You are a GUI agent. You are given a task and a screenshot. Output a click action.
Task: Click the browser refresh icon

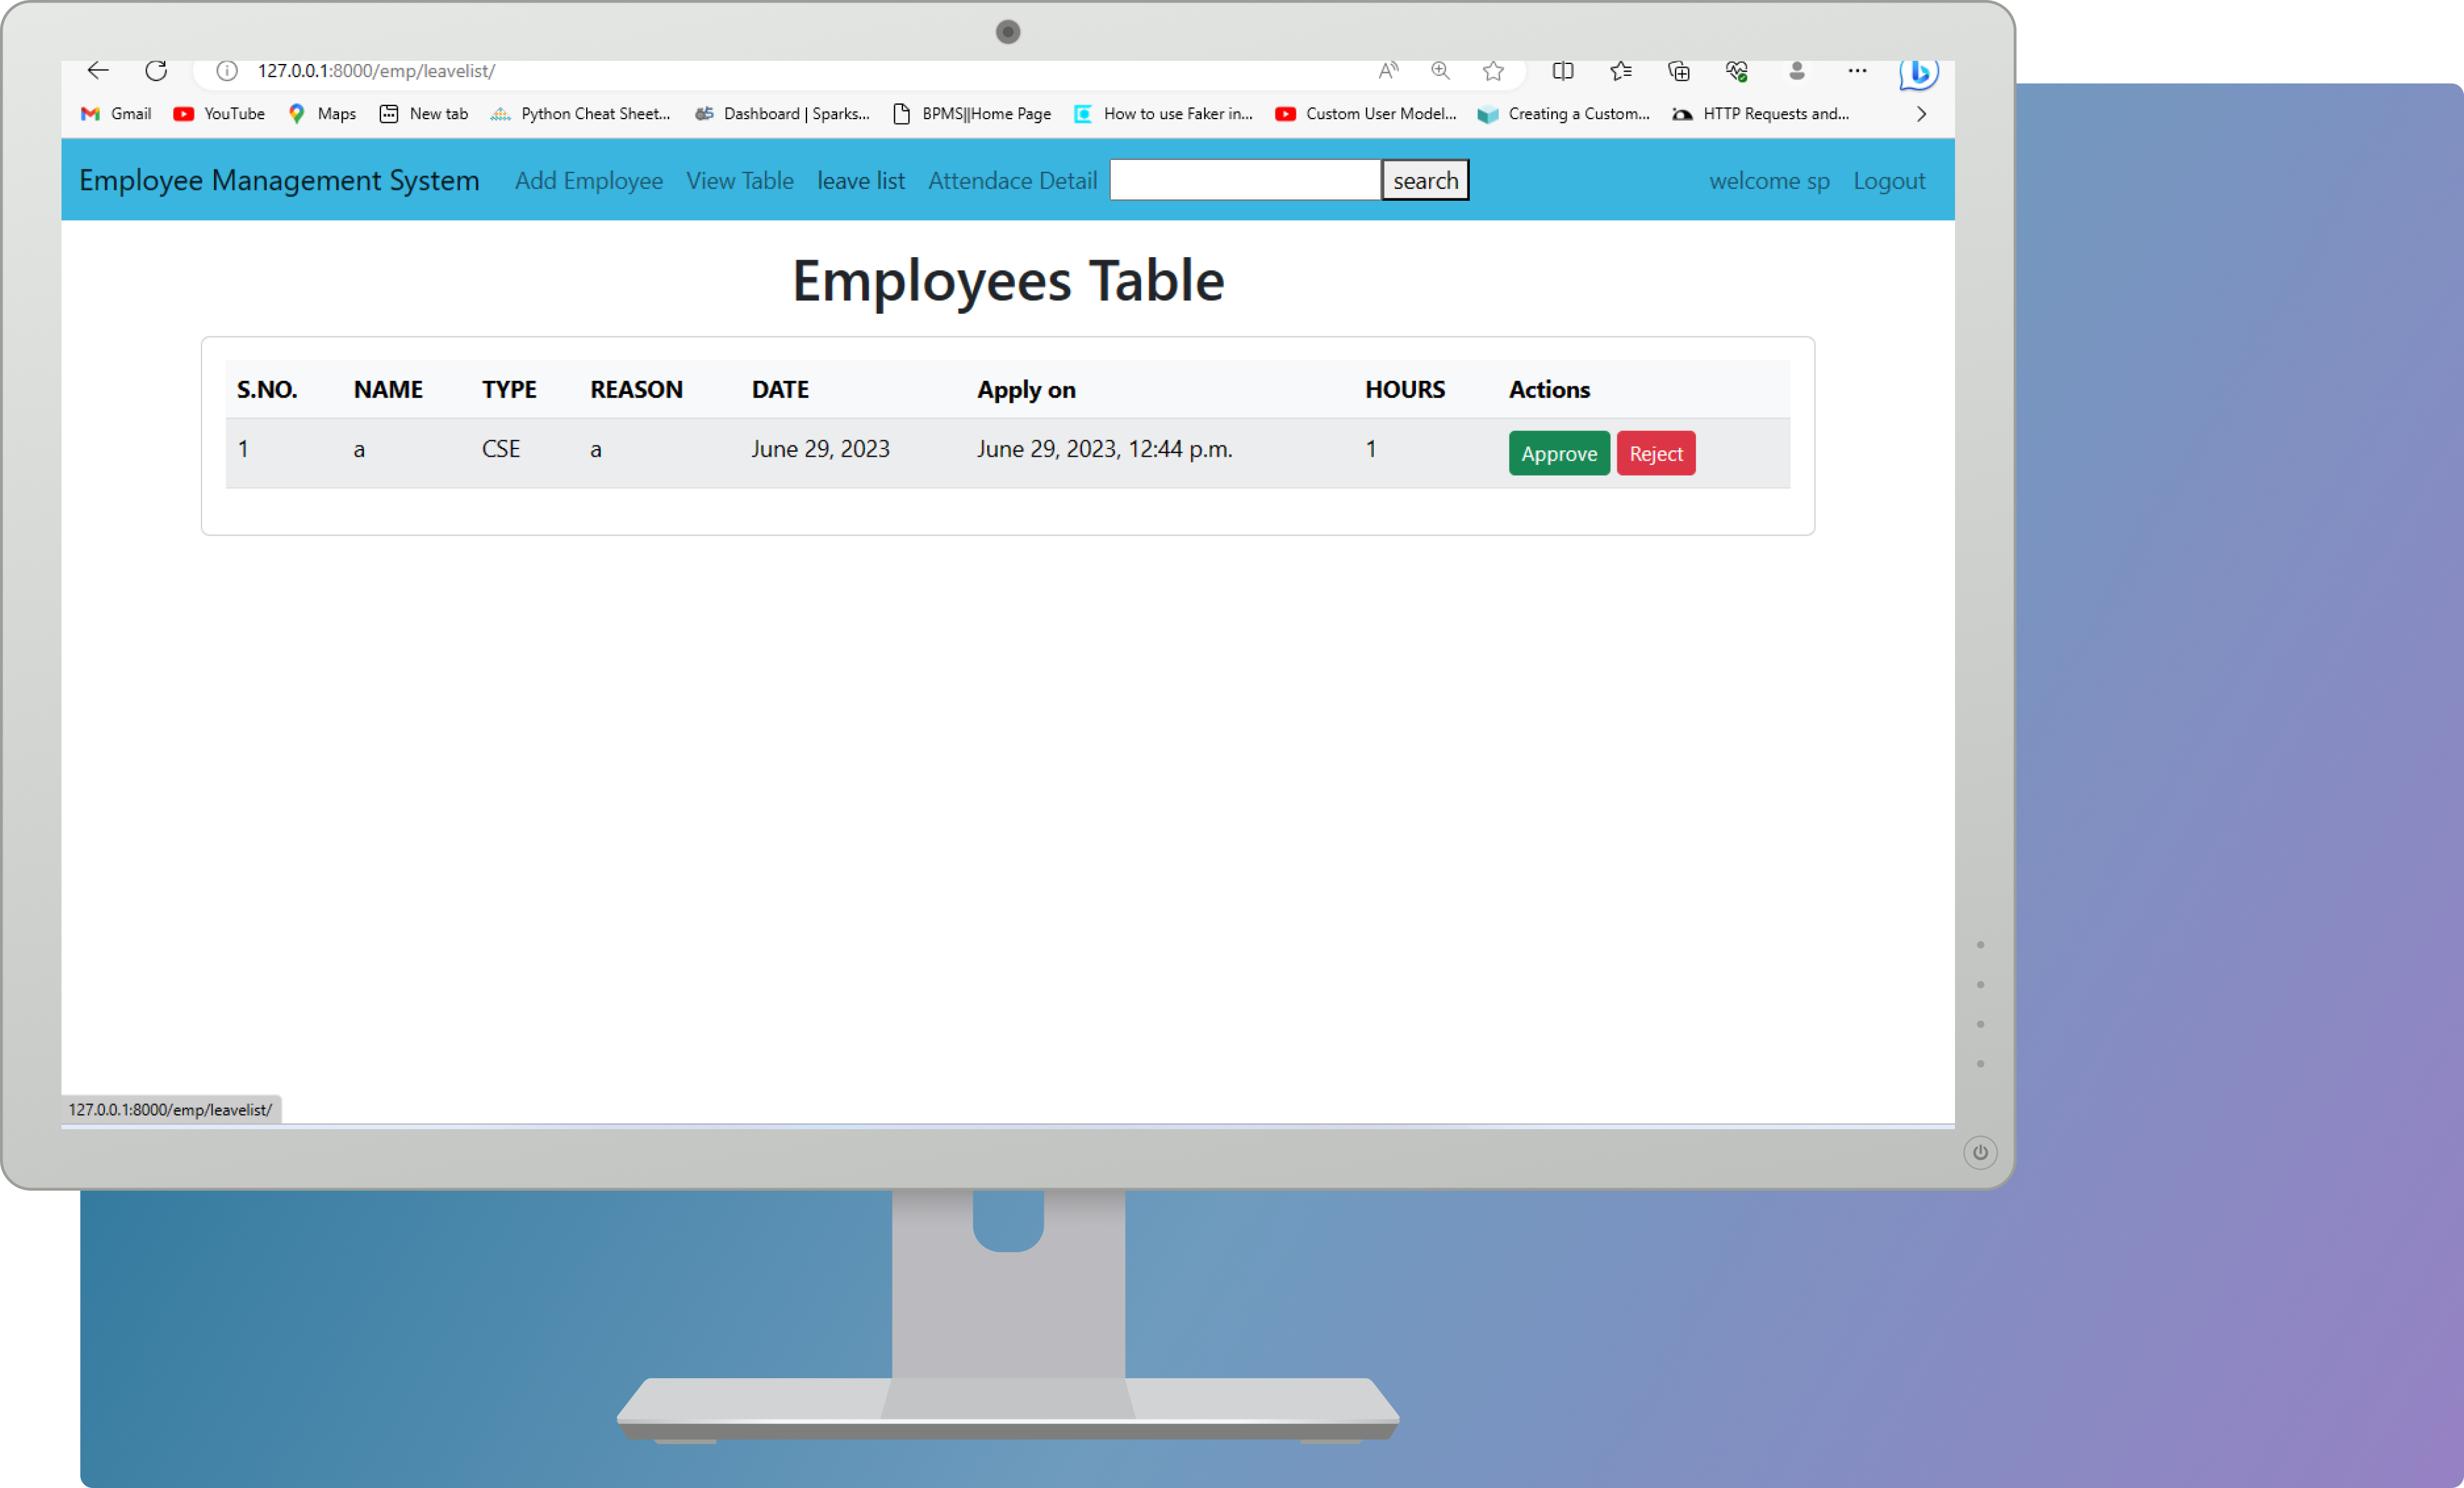[157, 70]
